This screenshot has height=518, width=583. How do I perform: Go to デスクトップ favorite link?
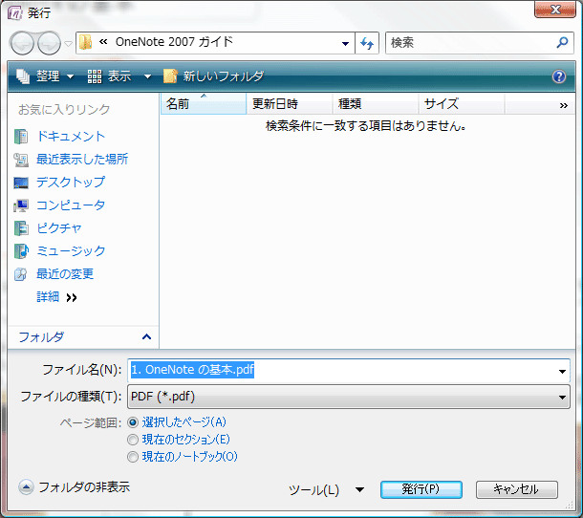click(x=71, y=183)
